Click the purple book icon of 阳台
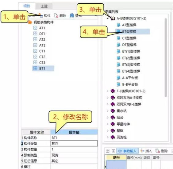The height and width of the screenshot is (169, 173). point(113,117)
